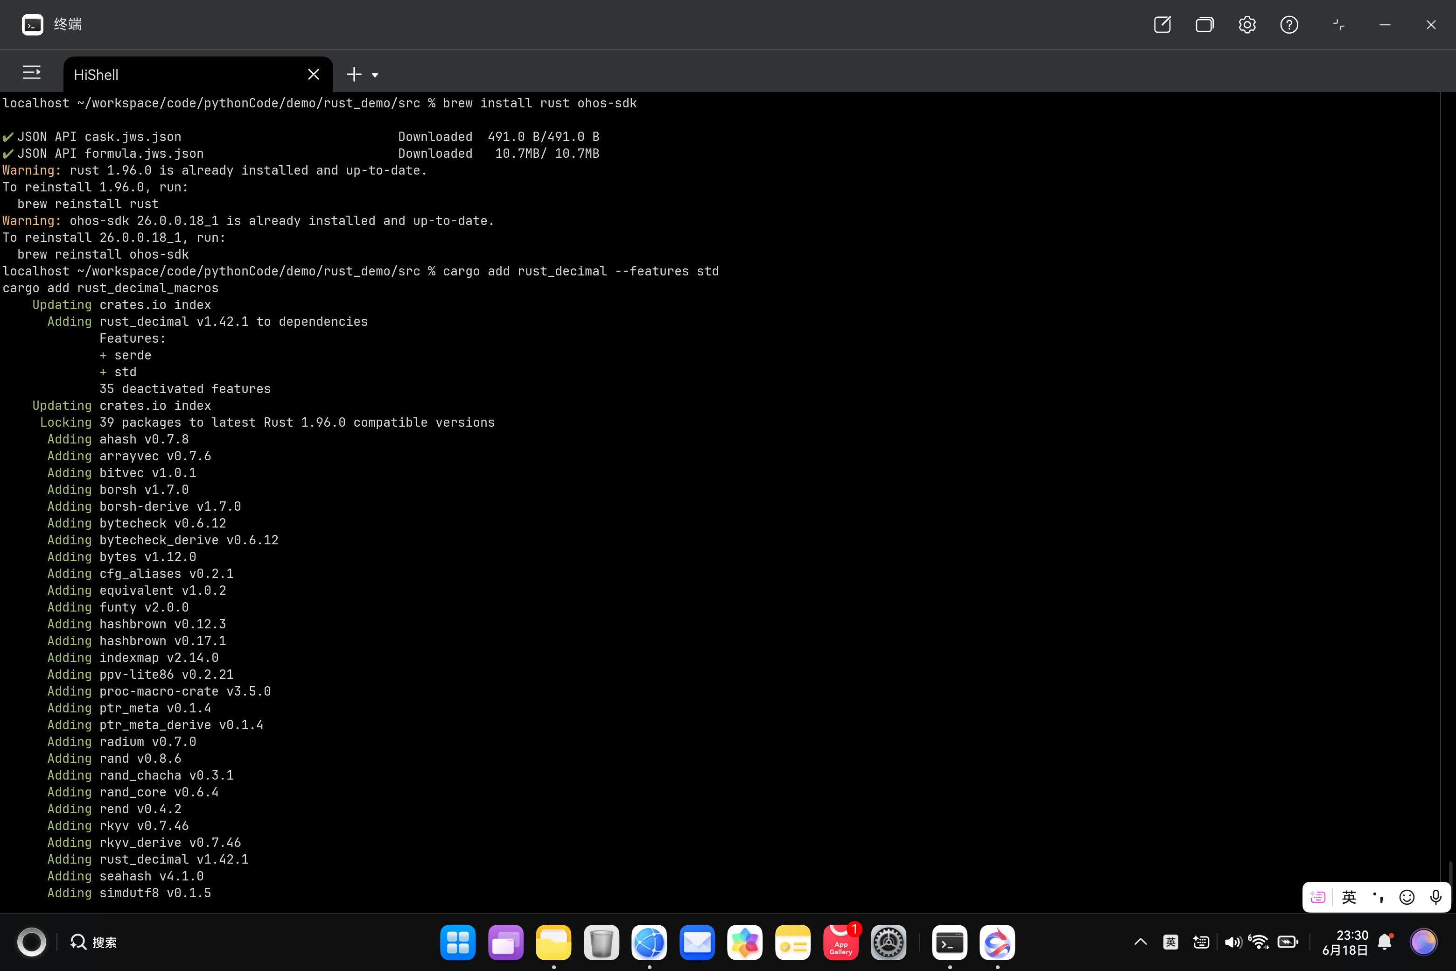The height and width of the screenshot is (971, 1456).
Task: Toggle 英 mode in IME floating toolbar
Action: (1349, 897)
